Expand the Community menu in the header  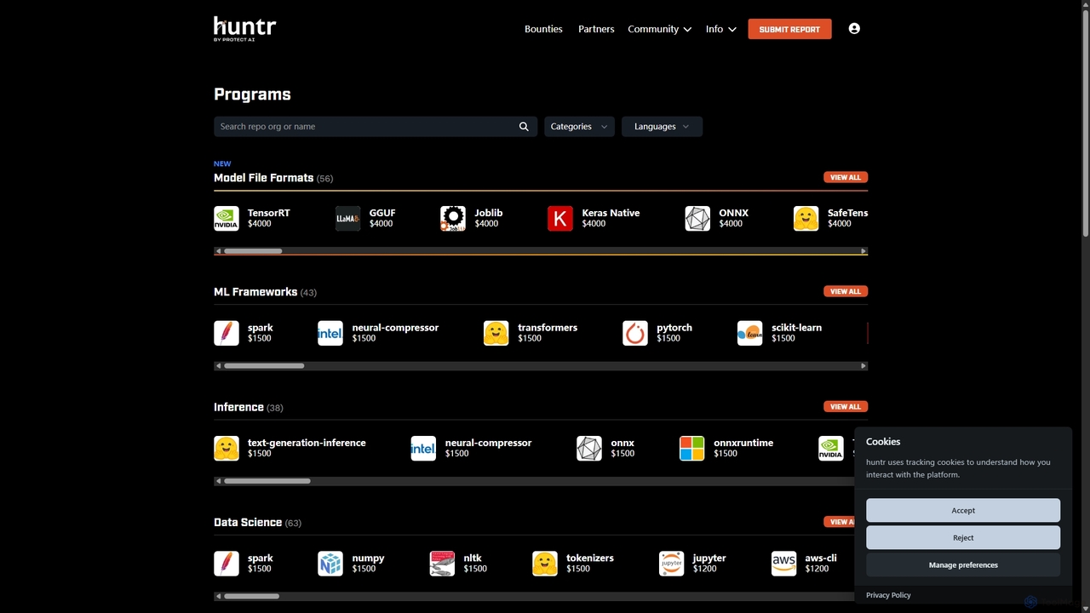click(x=659, y=29)
